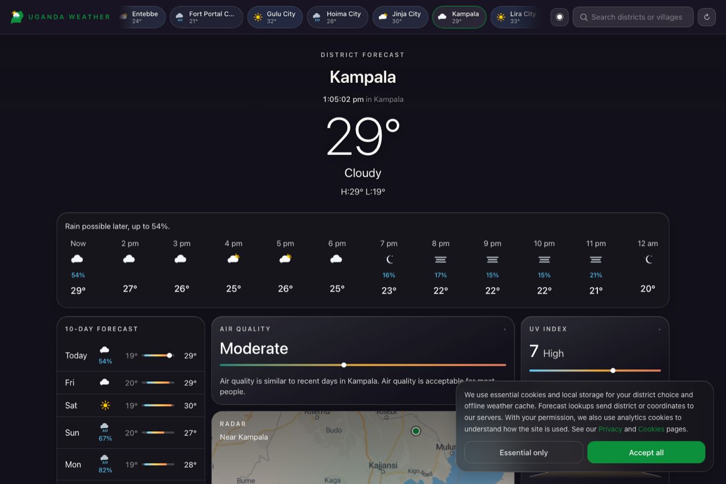726x484 pixels.
Task: Click the Air Quality card options dot
Action: coord(505,329)
